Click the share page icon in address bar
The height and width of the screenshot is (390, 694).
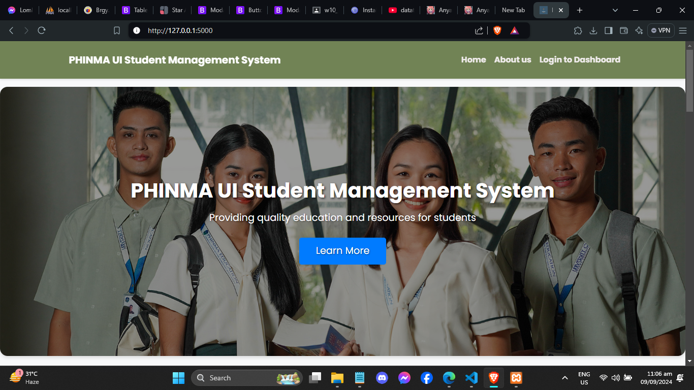[479, 30]
